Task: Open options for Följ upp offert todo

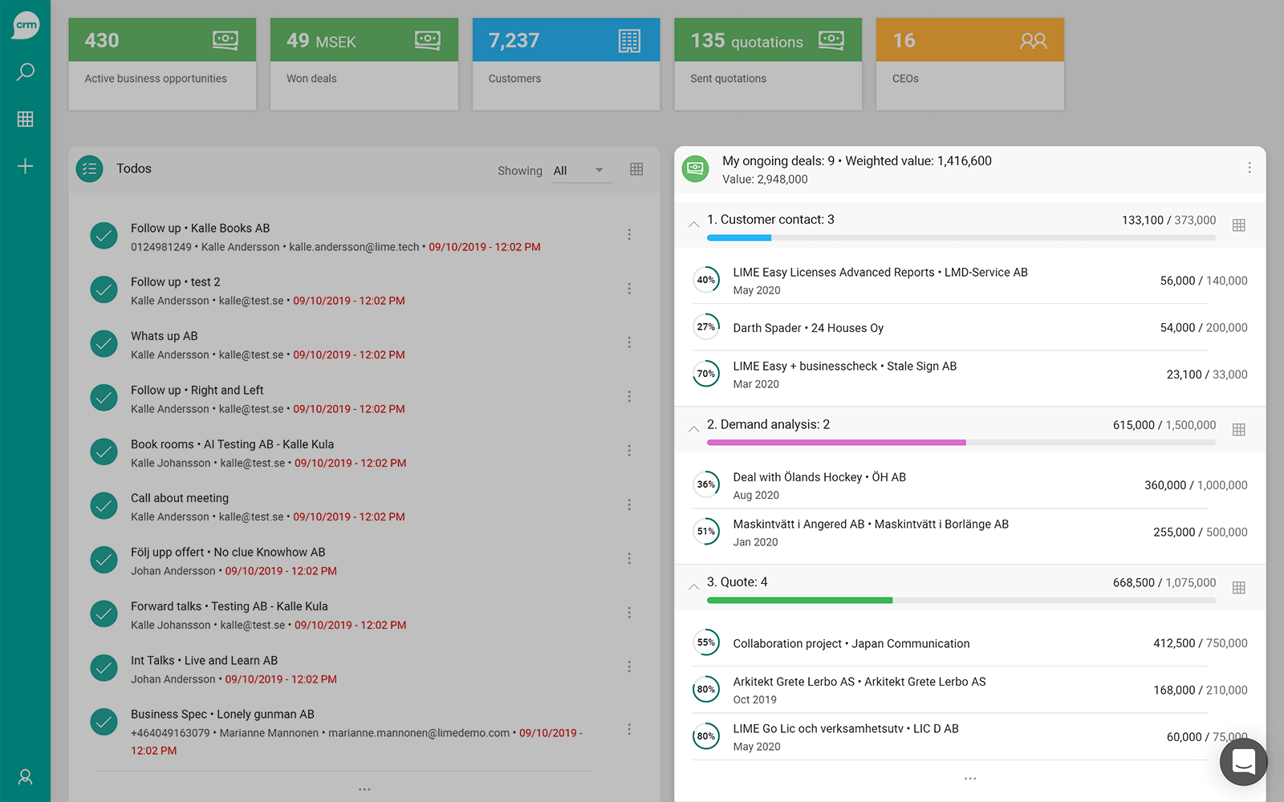Action: (629, 559)
